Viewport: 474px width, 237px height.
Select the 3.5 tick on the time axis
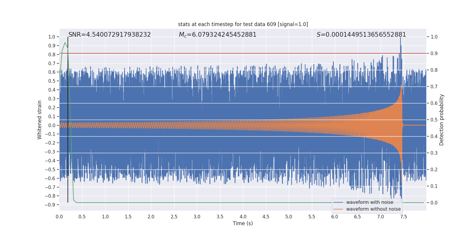[x=220, y=217]
